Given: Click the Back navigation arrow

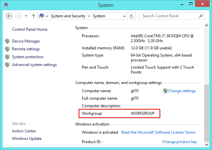Looking at the screenshot, I should pos(9,16).
